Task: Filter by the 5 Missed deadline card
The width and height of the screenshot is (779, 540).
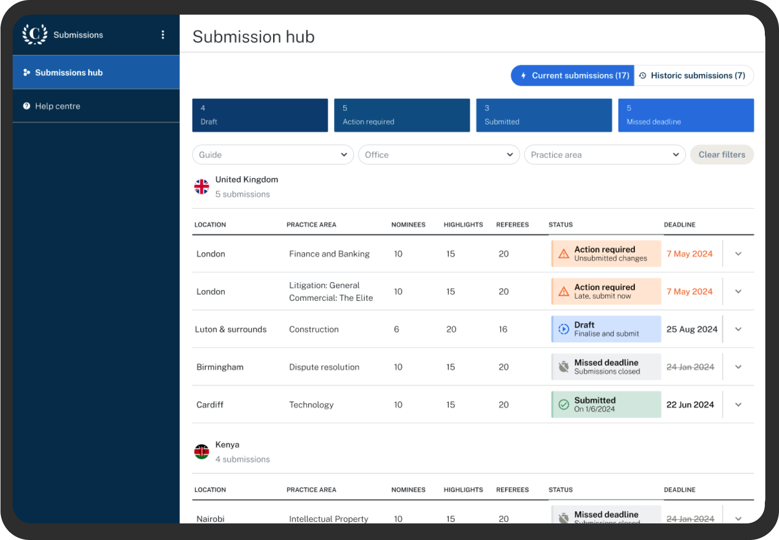Action: click(686, 115)
